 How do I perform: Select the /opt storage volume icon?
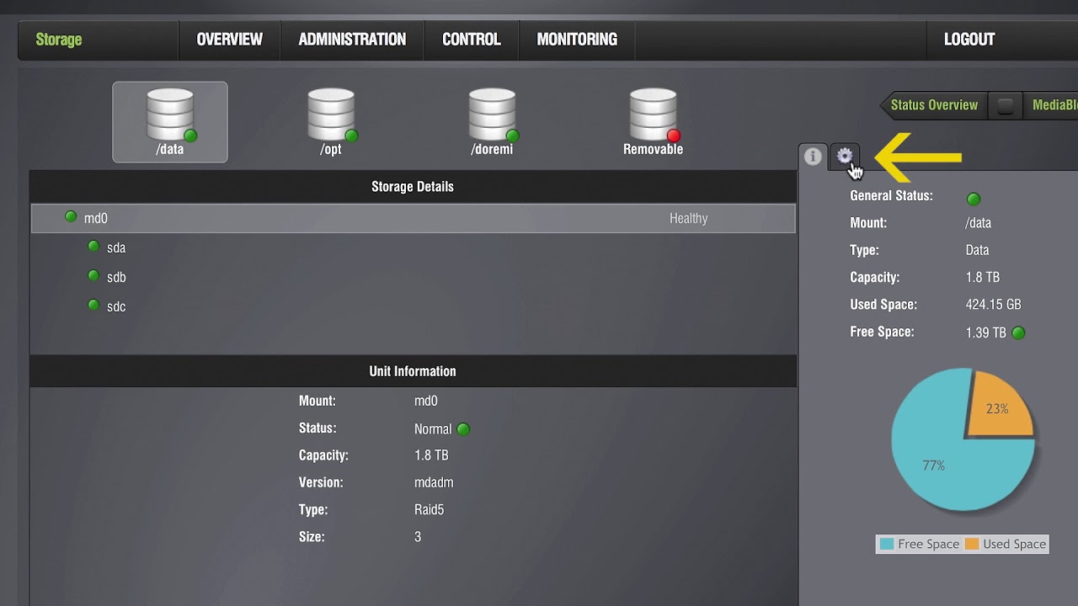coord(331,122)
